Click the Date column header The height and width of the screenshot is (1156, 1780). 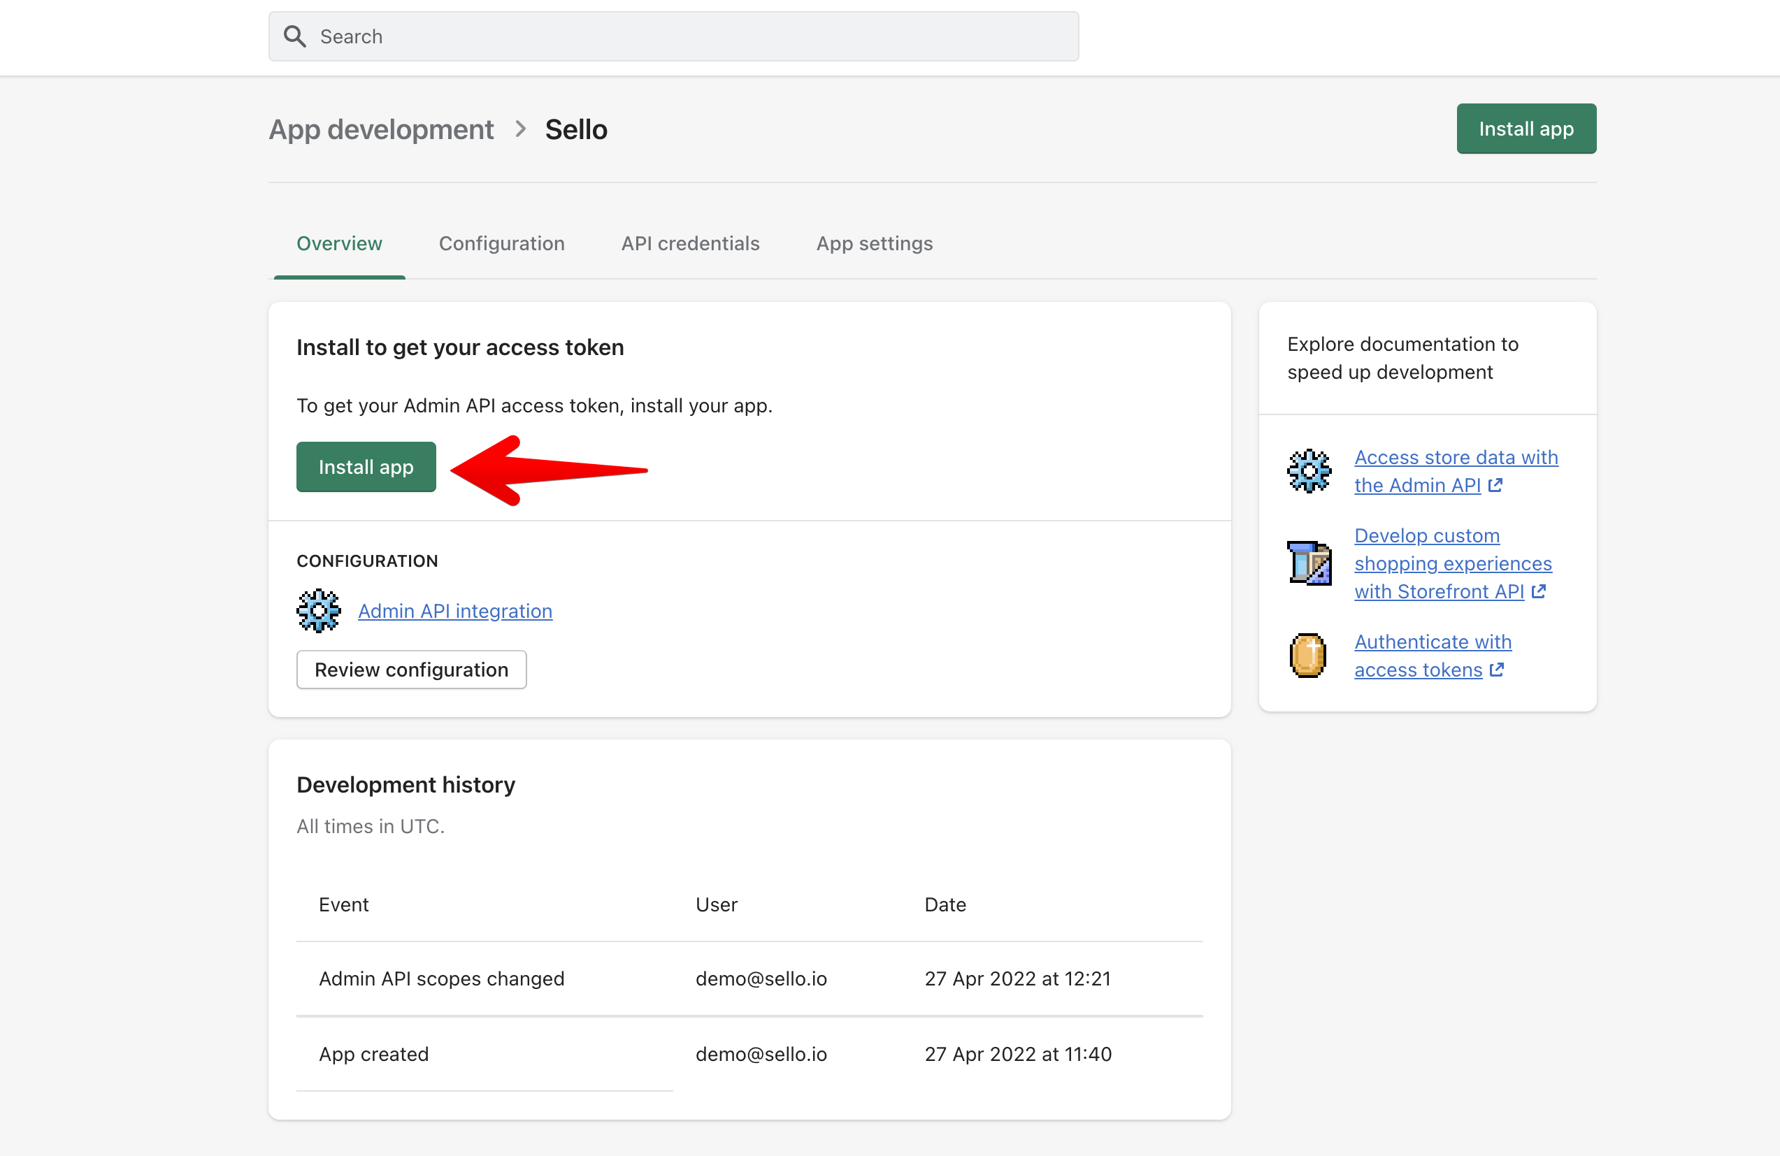point(945,905)
